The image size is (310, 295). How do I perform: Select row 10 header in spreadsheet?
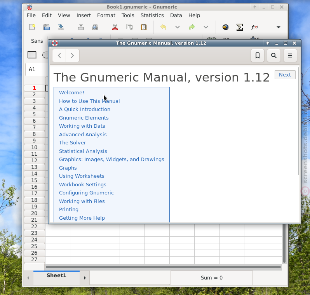pos(34,147)
